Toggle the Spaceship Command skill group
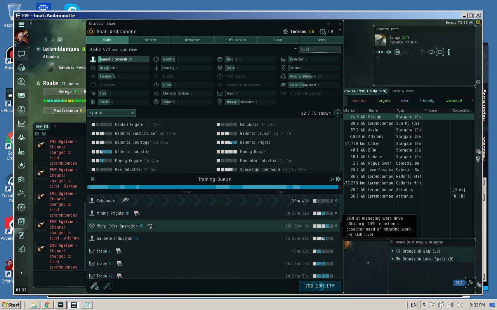This screenshot has height=310, width=497. tap(120, 59)
